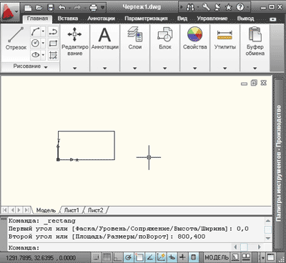The height and width of the screenshot is (263, 286).
Task: Select the polyline tool
Action: (53, 31)
